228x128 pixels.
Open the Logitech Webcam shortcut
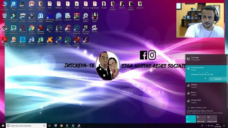(x=86, y=17)
